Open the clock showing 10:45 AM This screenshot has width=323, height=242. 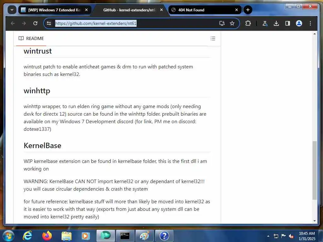tap(307, 236)
